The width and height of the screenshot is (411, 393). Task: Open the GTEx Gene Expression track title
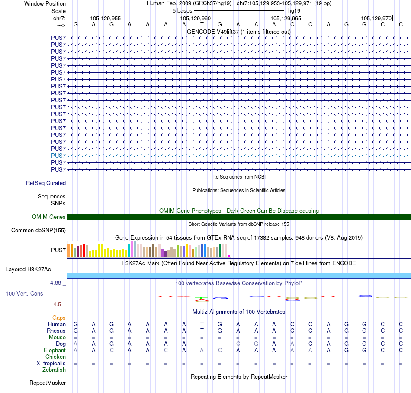(239, 237)
